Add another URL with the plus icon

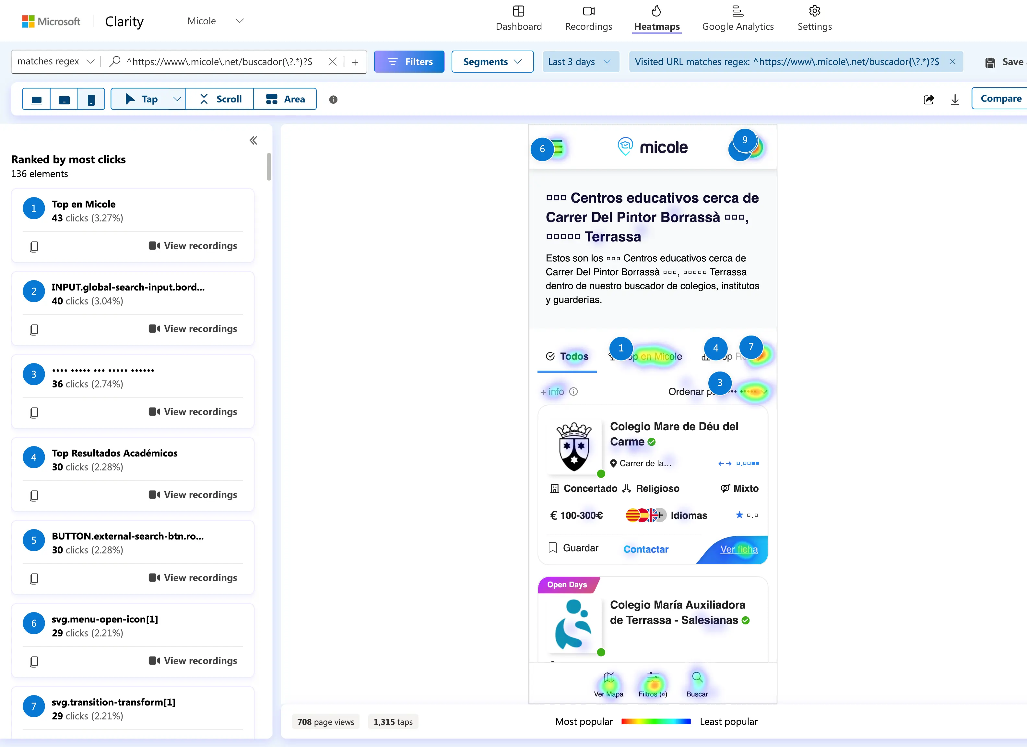coord(355,62)
